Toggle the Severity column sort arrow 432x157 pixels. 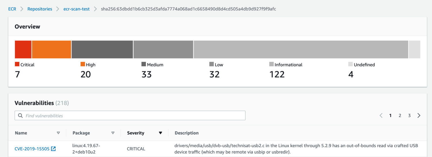(x=160, y=133)
